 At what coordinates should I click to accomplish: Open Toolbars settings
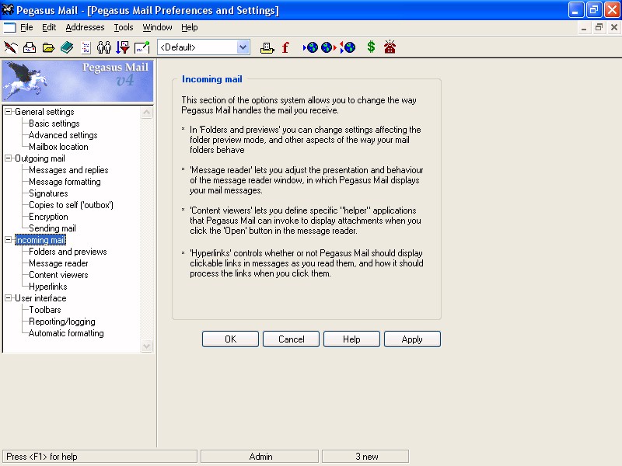coord(45,310)
